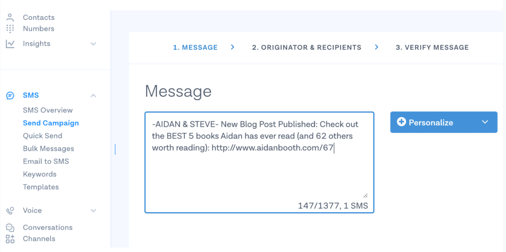This screenshot has width=506, height=252.
Task: Click the Contacts person icon
Action: coord(10,17)
